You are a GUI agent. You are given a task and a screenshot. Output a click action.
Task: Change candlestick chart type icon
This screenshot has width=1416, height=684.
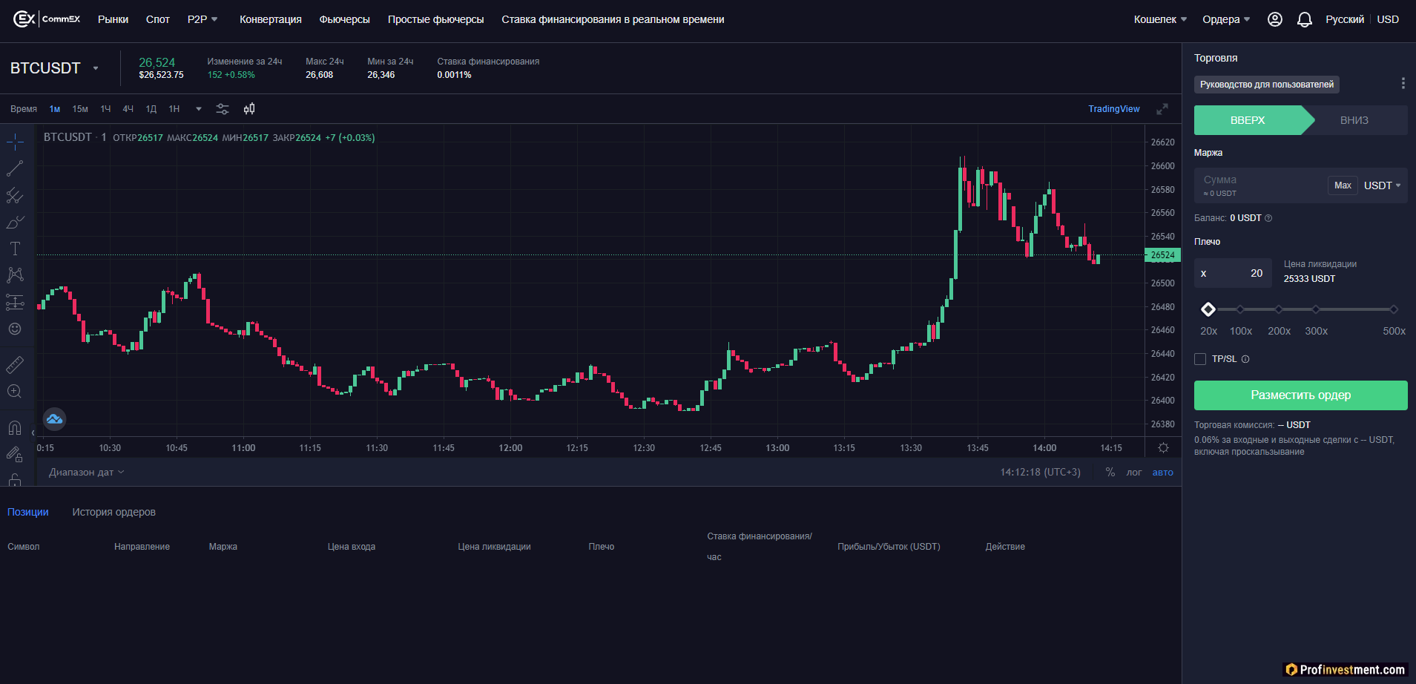249,109
